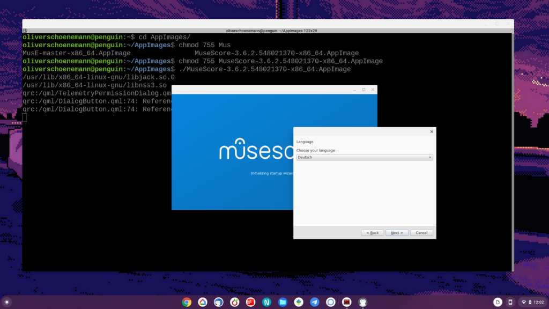Launch the tomato icon app on the shelf

235,302
